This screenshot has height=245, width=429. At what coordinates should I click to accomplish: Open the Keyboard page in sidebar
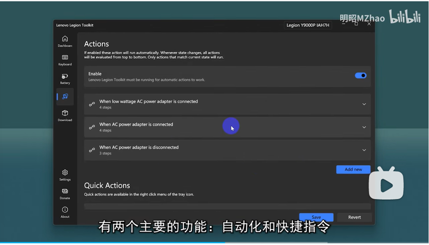[65, 60]
